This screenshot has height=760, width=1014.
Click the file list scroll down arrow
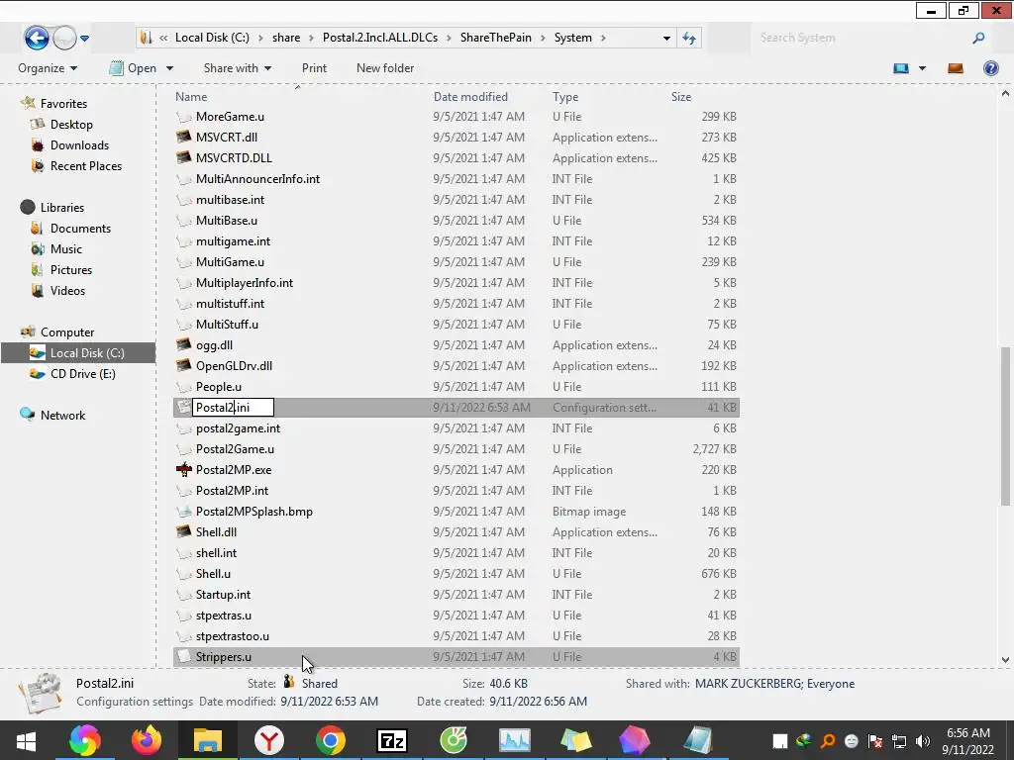[1005, 660]
